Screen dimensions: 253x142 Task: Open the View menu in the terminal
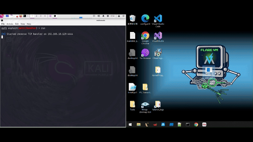pyautogui.click(x=23, y=24)
